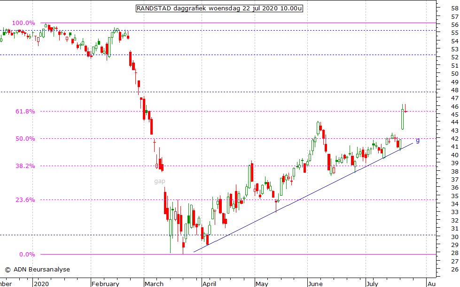Click the July label on time axis
Screen dimensions: 460x287
372,284
